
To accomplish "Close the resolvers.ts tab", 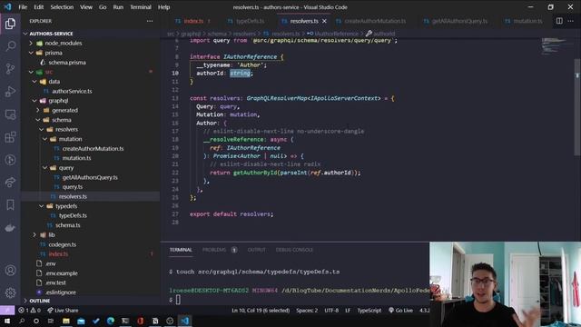I will (325, 21).
